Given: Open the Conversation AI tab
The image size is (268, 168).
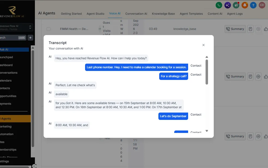Looking at the screenshot, I should click(136, 14).
